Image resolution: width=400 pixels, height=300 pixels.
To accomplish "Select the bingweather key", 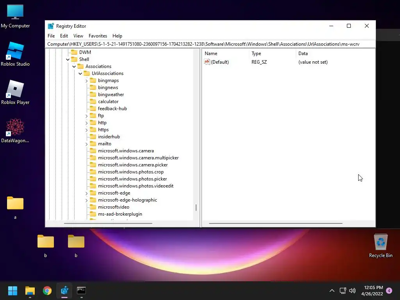I will (x=111, y=95).
